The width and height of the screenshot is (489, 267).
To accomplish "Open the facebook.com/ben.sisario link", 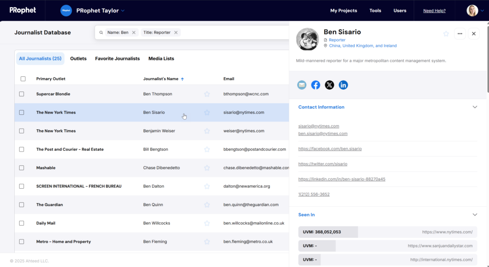I will coord(330,149).
